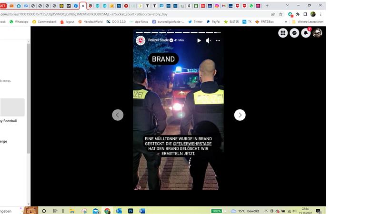Click the left sidebar scrollbar
This screenshot has height=214, width=381.
coord(29,98)
